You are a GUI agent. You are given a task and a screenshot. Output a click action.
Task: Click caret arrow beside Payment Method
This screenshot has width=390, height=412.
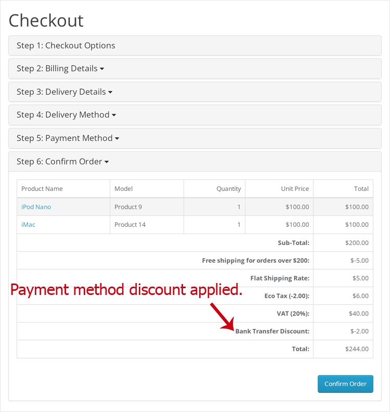pyautogui.click(x=117, y=139)
